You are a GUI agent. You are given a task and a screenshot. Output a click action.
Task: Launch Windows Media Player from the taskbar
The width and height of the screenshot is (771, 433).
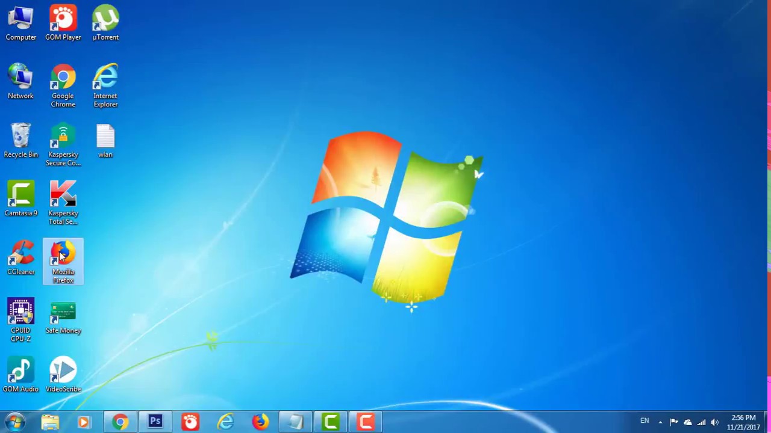tap(84, 422)
